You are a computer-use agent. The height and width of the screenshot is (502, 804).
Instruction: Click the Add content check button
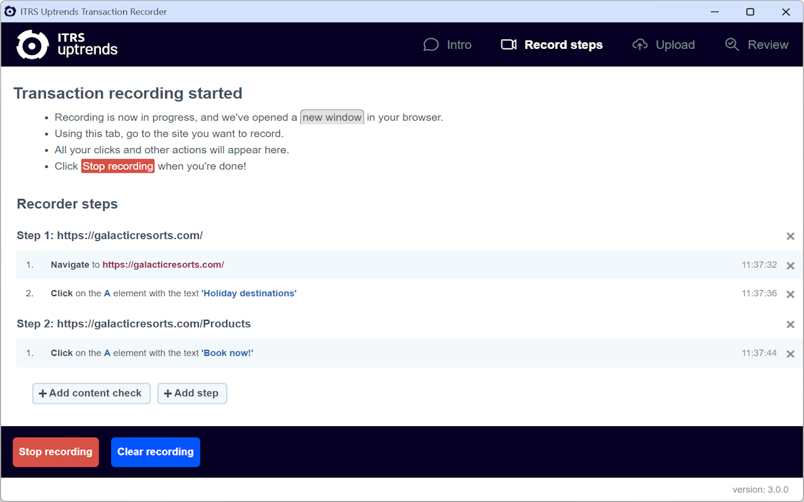point(91,393)
